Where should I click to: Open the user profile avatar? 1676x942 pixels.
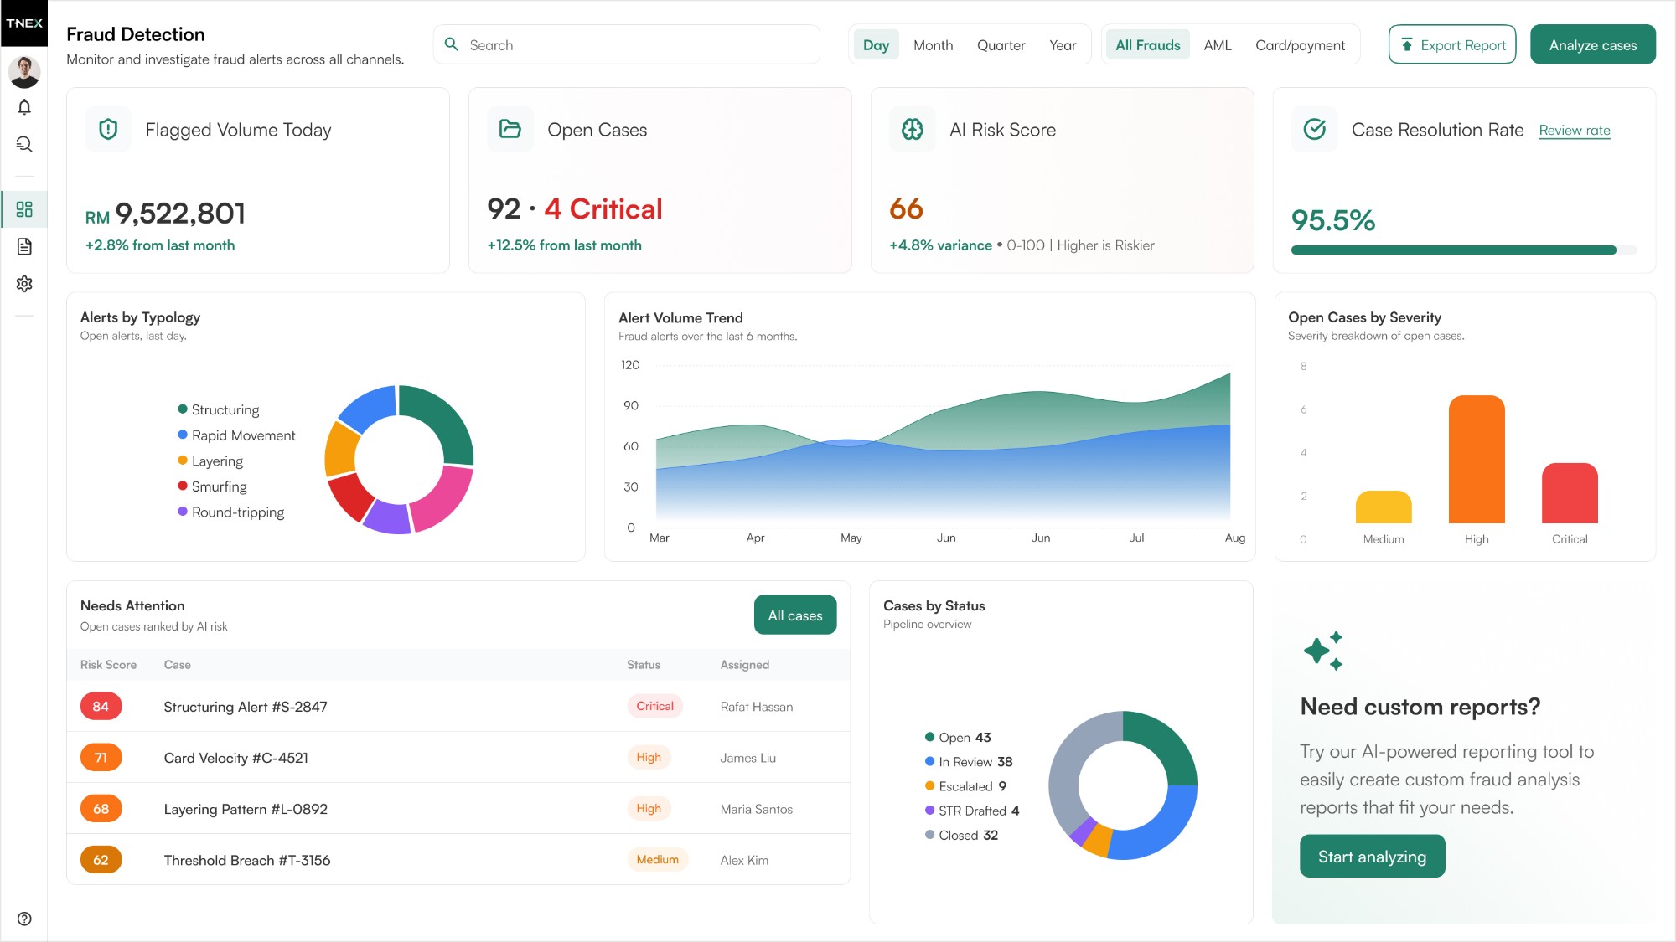pos(24,72)
